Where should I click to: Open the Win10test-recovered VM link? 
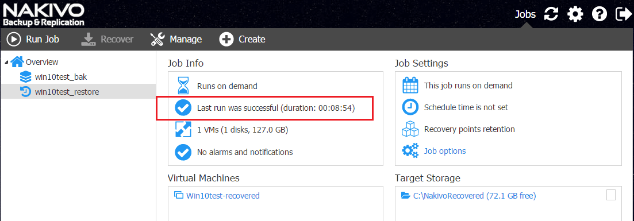coord(223,196)
